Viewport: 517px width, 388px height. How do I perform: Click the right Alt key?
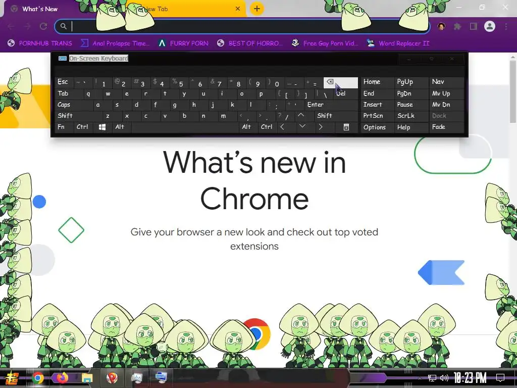coord(248,127)
